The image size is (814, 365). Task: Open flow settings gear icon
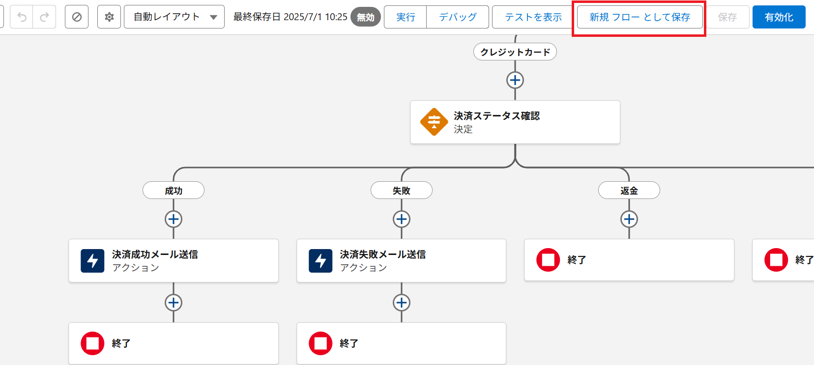(109, 17)
